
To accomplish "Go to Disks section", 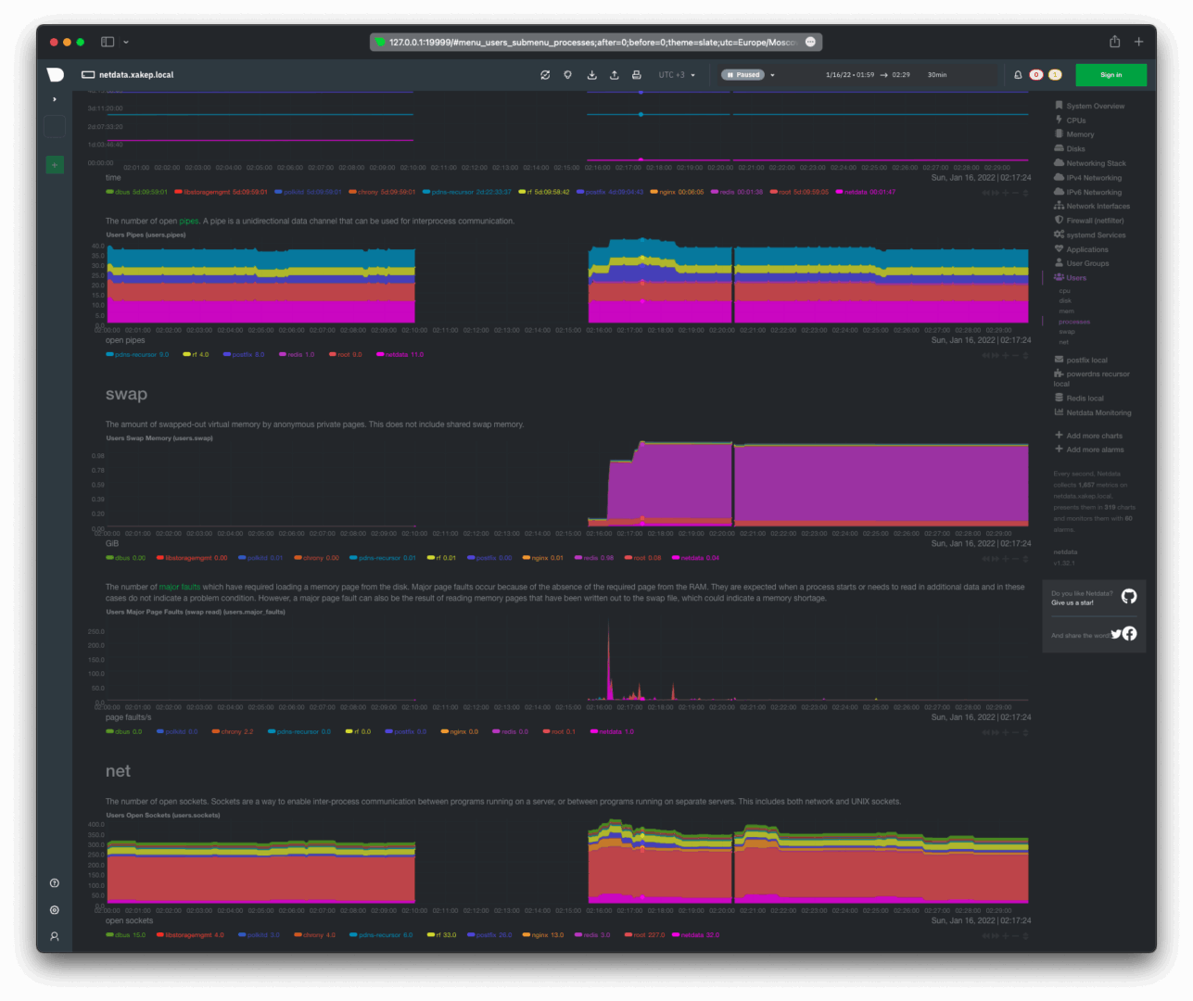I will pos(1070,149).
